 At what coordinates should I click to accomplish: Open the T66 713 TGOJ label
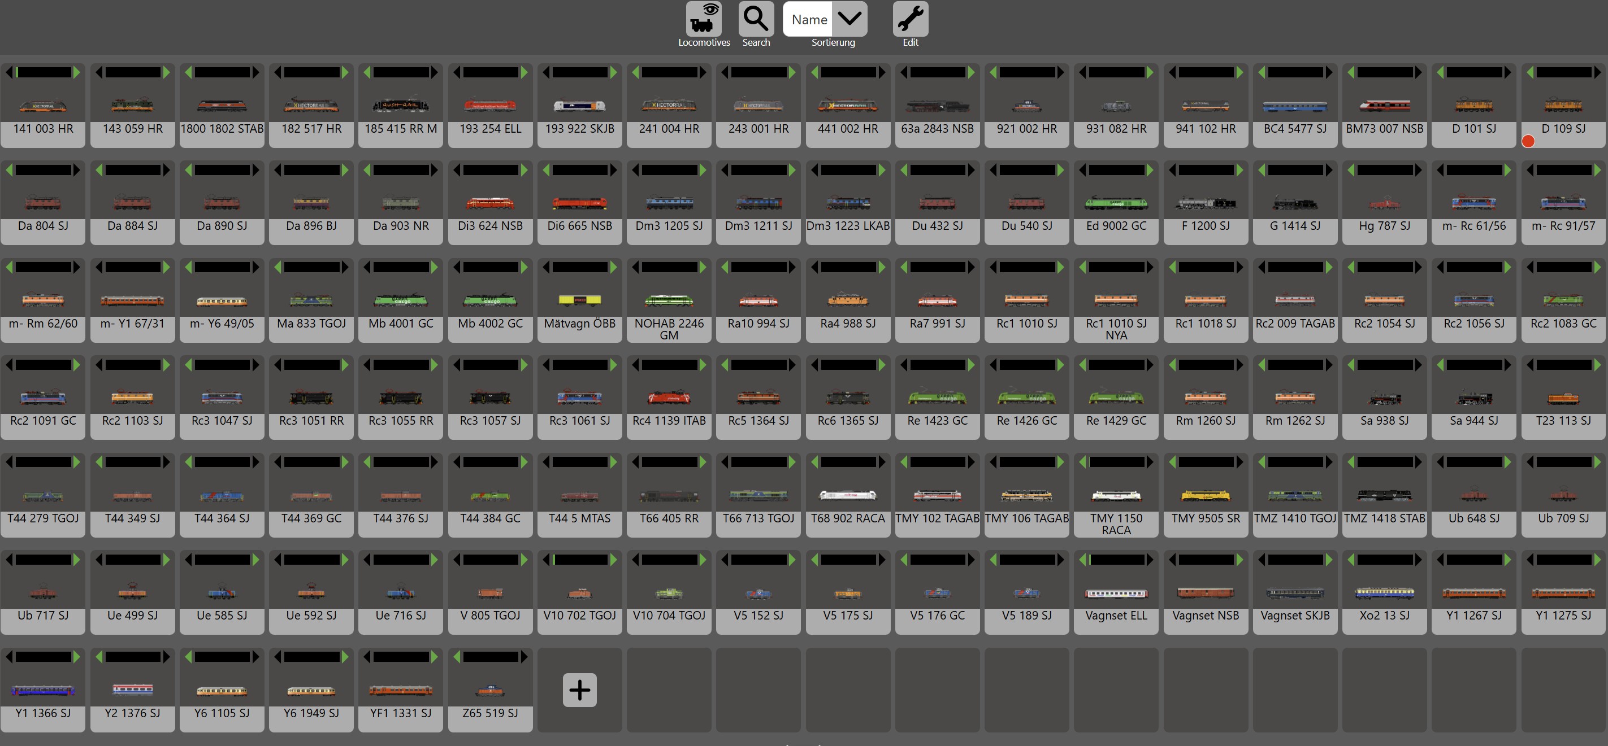[759, 518]
